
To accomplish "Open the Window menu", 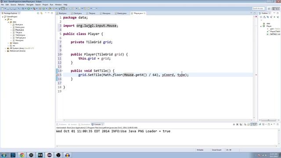I will click(x=58, y=5).
